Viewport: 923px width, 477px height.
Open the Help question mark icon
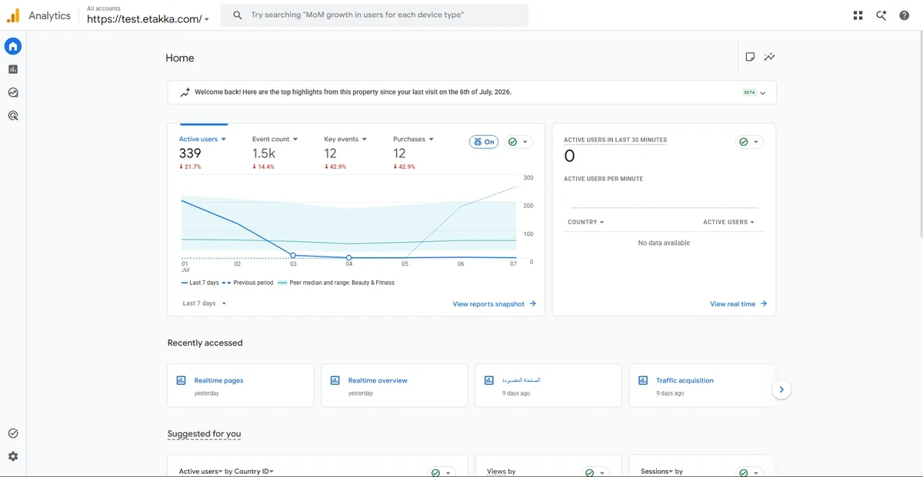(905, 15)
